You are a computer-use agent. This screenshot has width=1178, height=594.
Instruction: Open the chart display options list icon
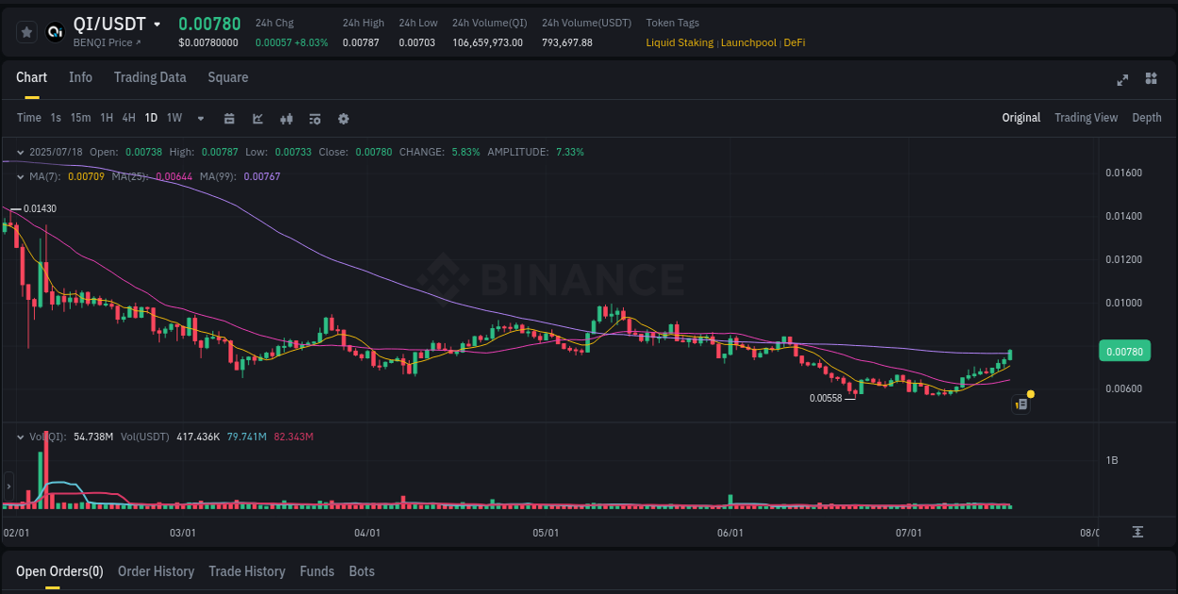[314, 119]
